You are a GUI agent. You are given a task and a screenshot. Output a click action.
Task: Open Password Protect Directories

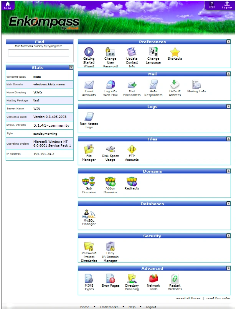coord(89,252)
